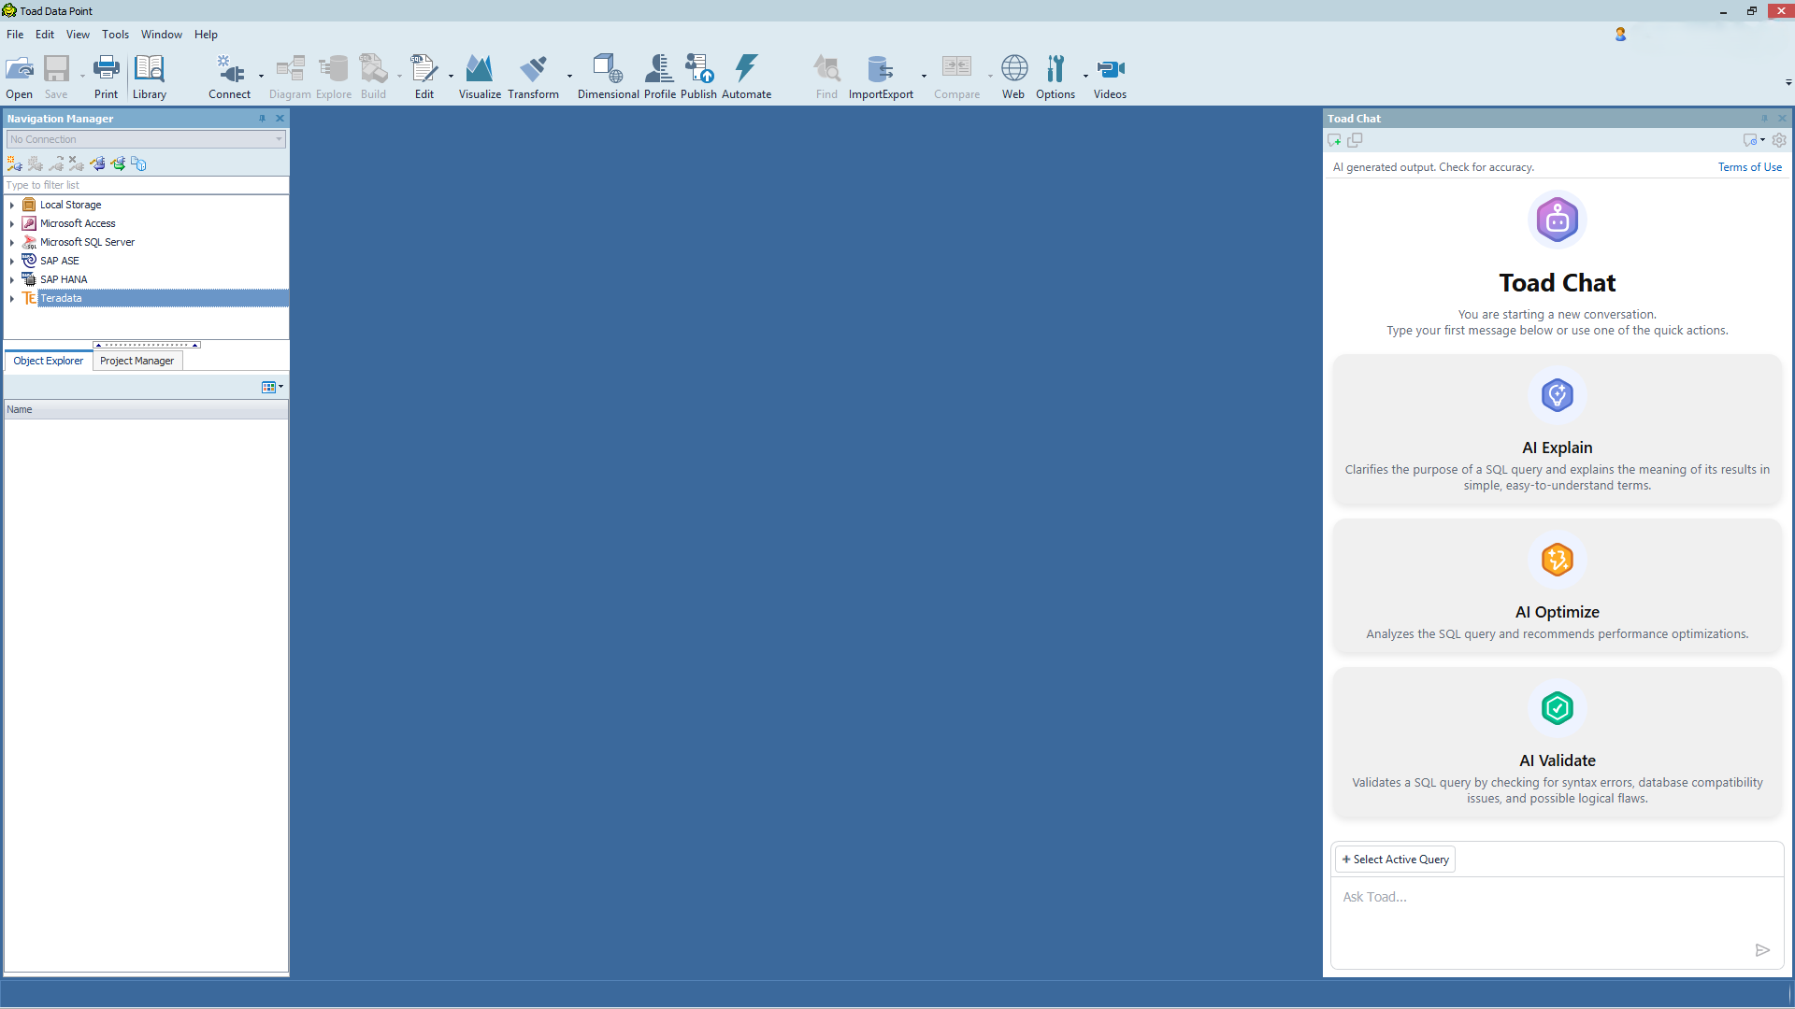Open the Options dialog from the toolbar
The width and height of the screenshot is (1795, 1009).
[1055, 77]
